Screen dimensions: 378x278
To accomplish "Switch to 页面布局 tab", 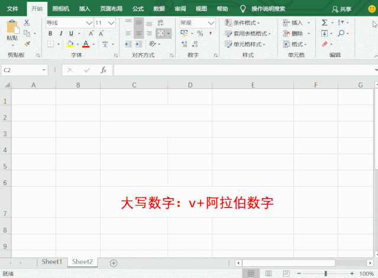I will pos(111,9).
